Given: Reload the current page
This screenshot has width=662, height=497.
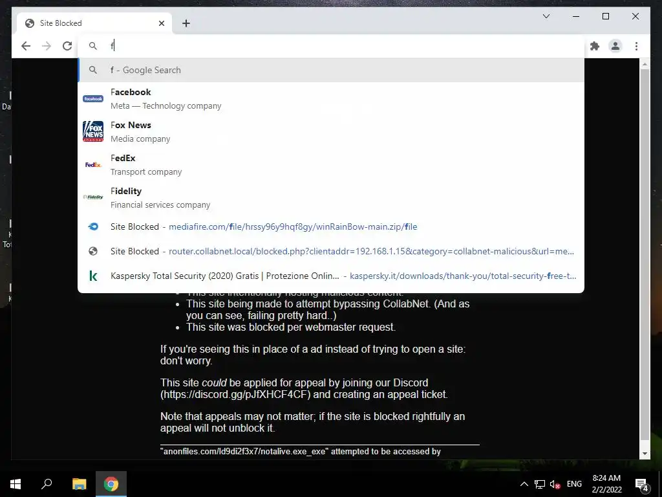Looking at the screenshot, I should coord(67,46).
